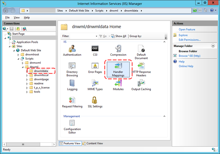Click Browse *:80 (http) link
220x154 pixels.
click(190, 56)
